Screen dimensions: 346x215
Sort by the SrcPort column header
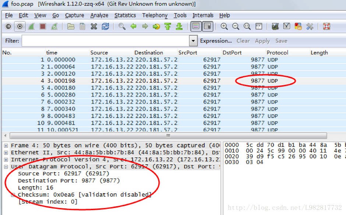(200, 53)
